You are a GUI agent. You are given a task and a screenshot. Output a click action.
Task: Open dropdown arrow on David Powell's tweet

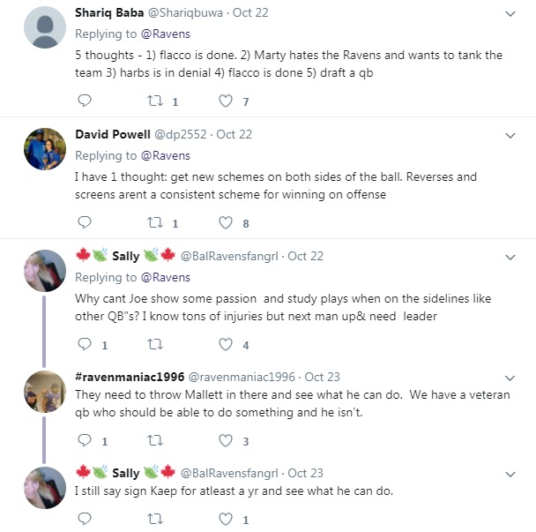(x=510, y=135)
